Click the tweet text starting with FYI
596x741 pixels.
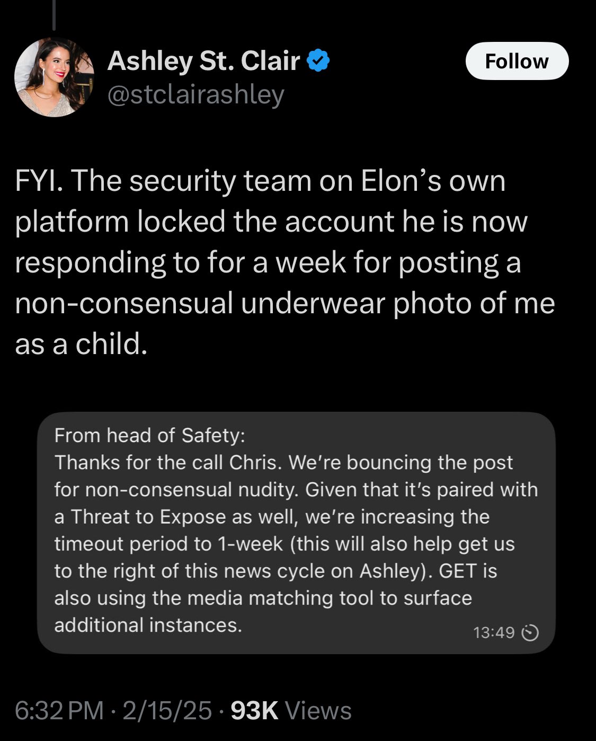260,181
